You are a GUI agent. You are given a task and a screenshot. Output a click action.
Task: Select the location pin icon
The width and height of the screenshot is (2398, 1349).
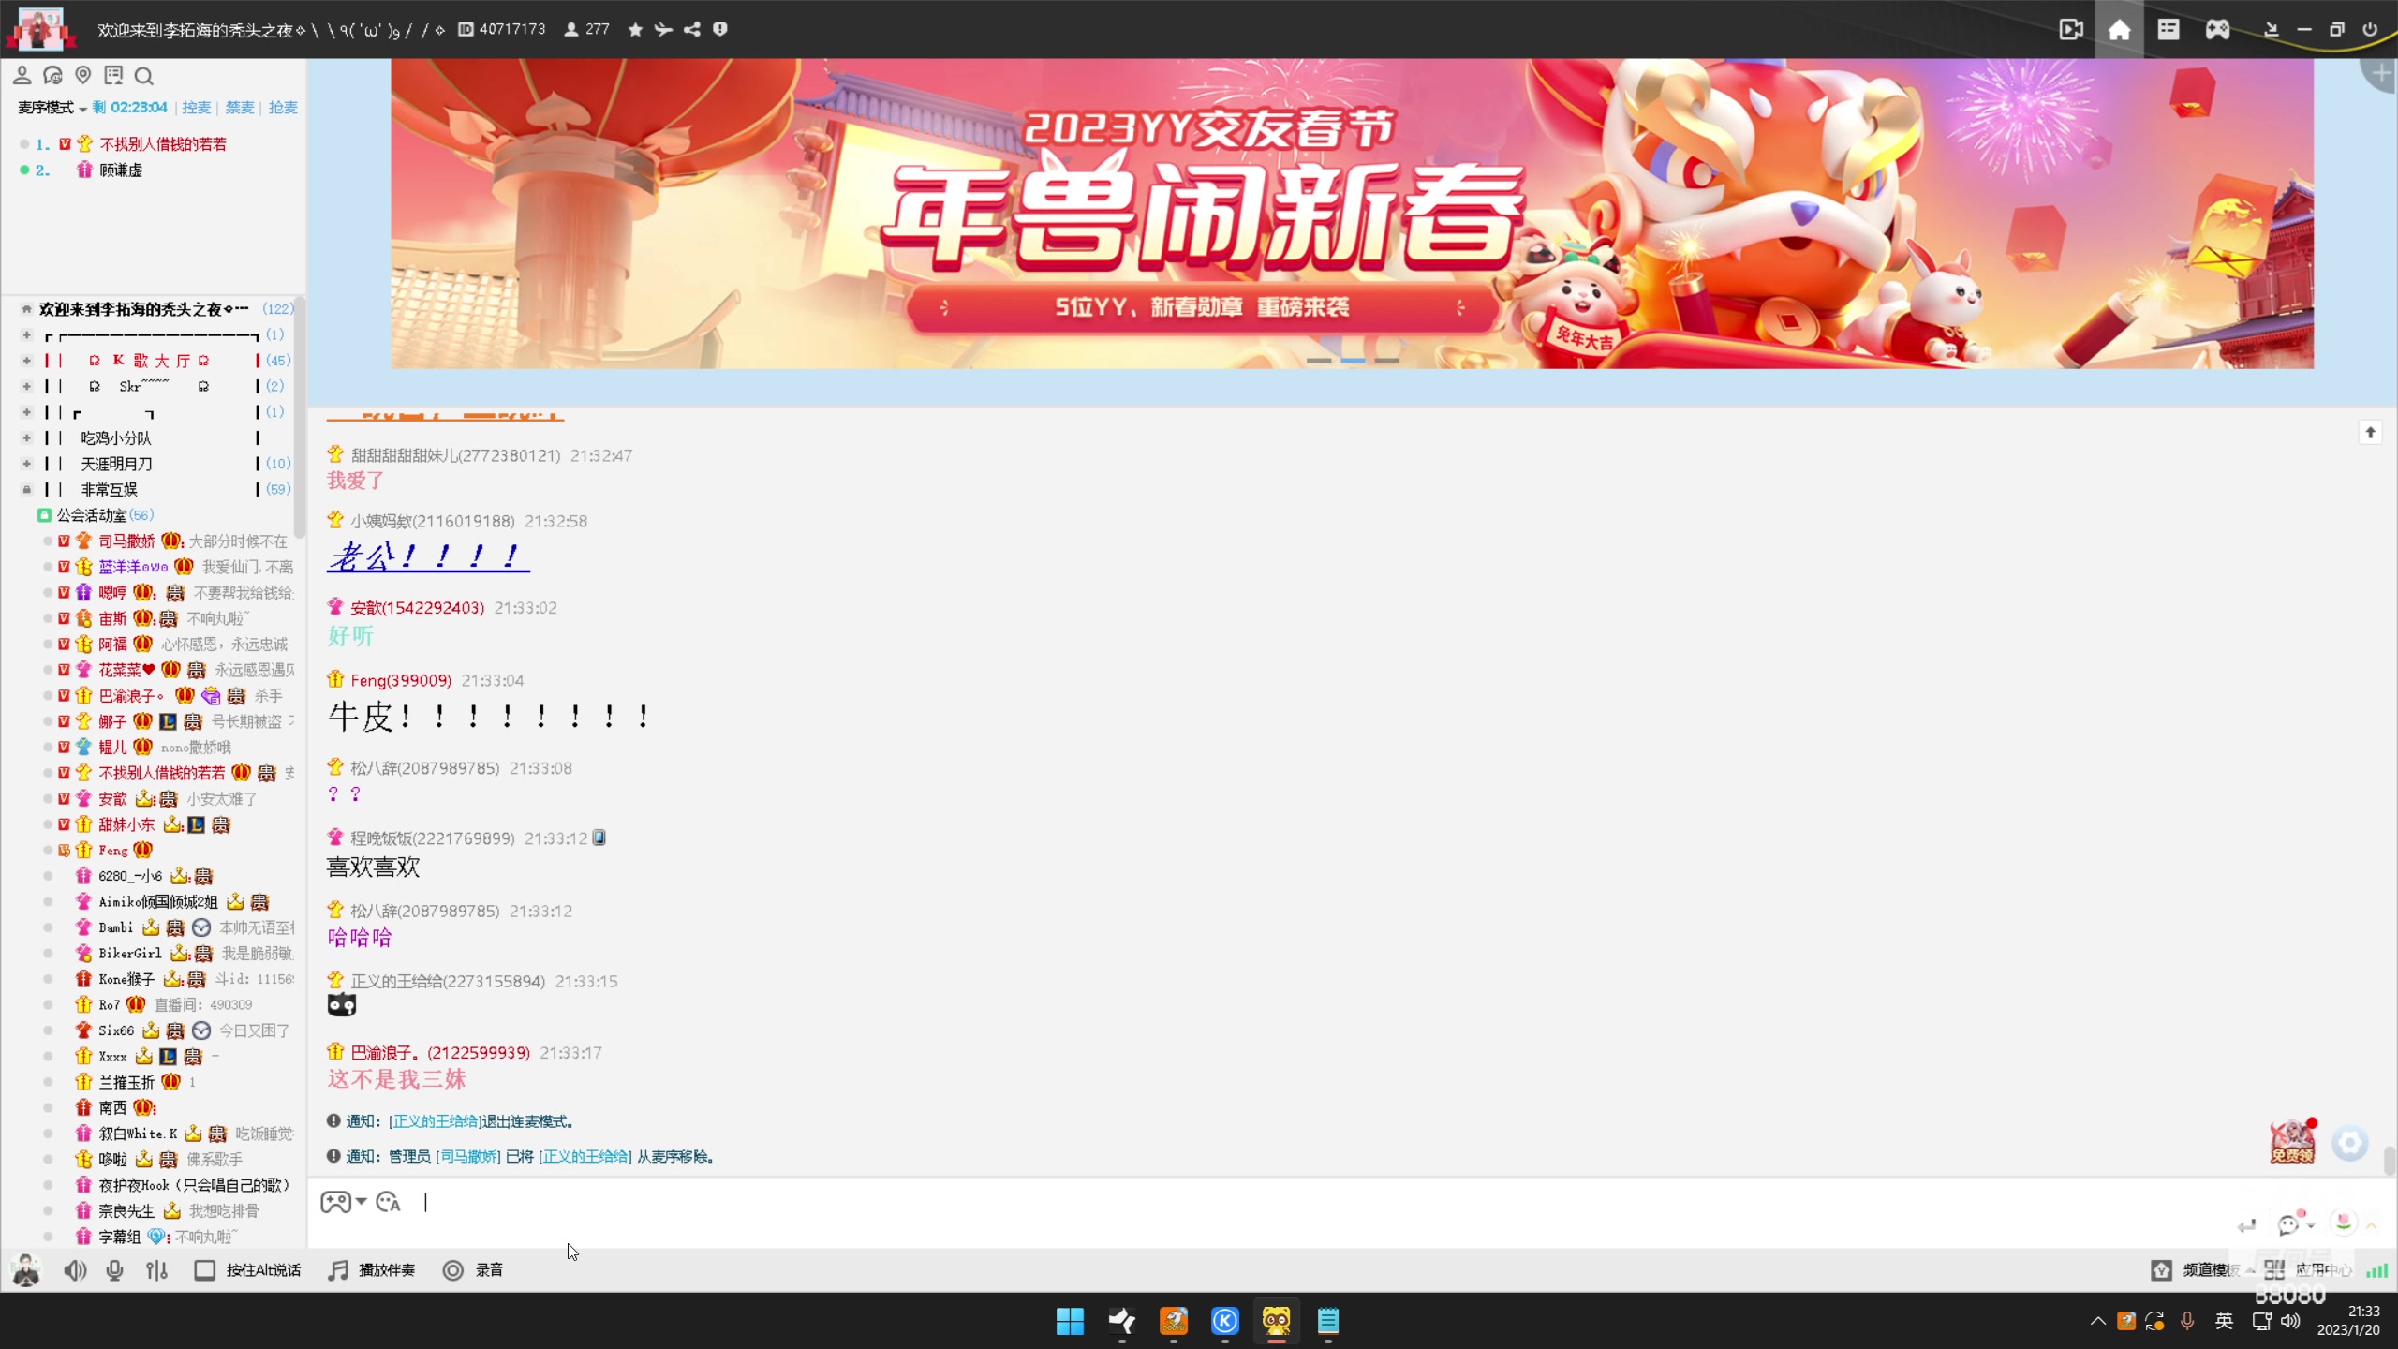coord(83,75)
